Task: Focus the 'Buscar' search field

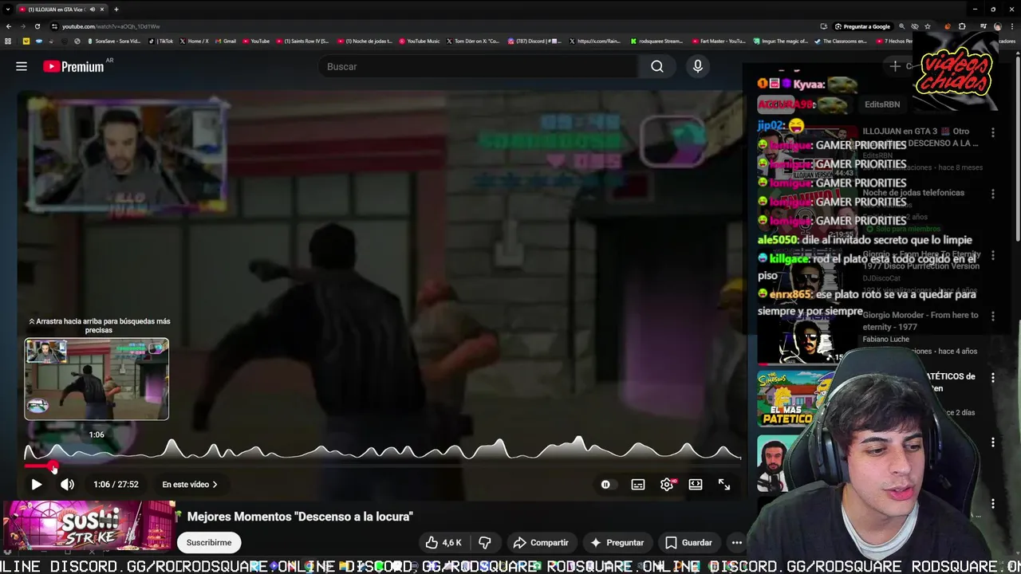Action: click(x=477, y=66)
